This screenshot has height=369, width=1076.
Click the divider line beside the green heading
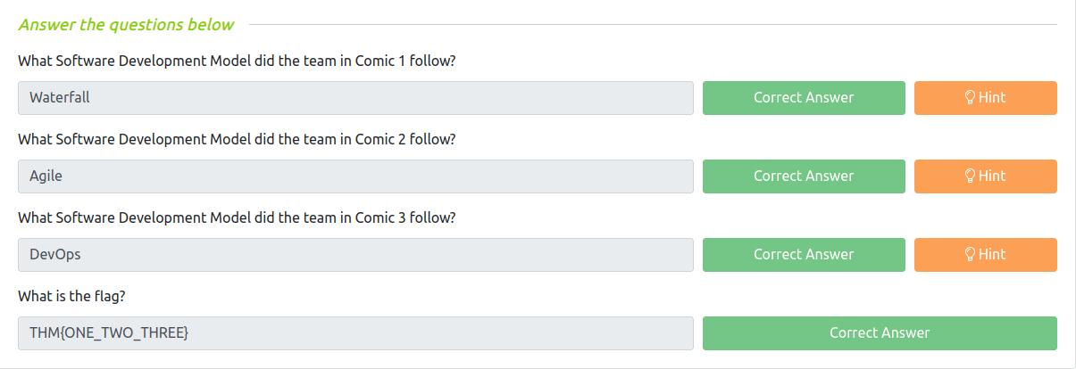tap(652, 25)
